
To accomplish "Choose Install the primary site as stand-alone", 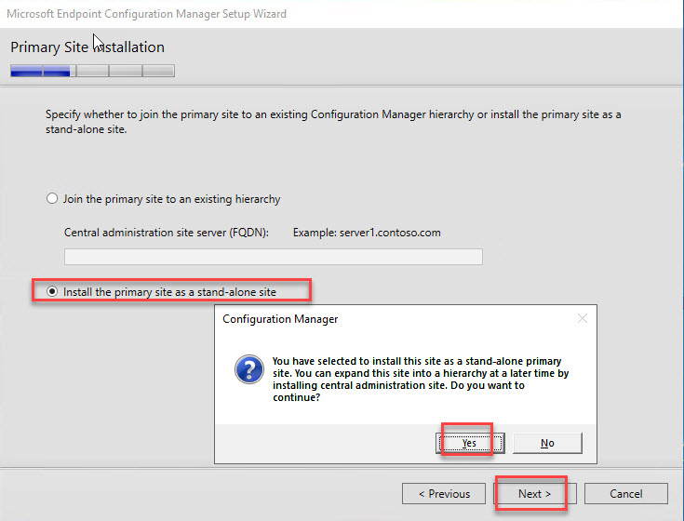I will pyautogui.click(x=52, y=291).
